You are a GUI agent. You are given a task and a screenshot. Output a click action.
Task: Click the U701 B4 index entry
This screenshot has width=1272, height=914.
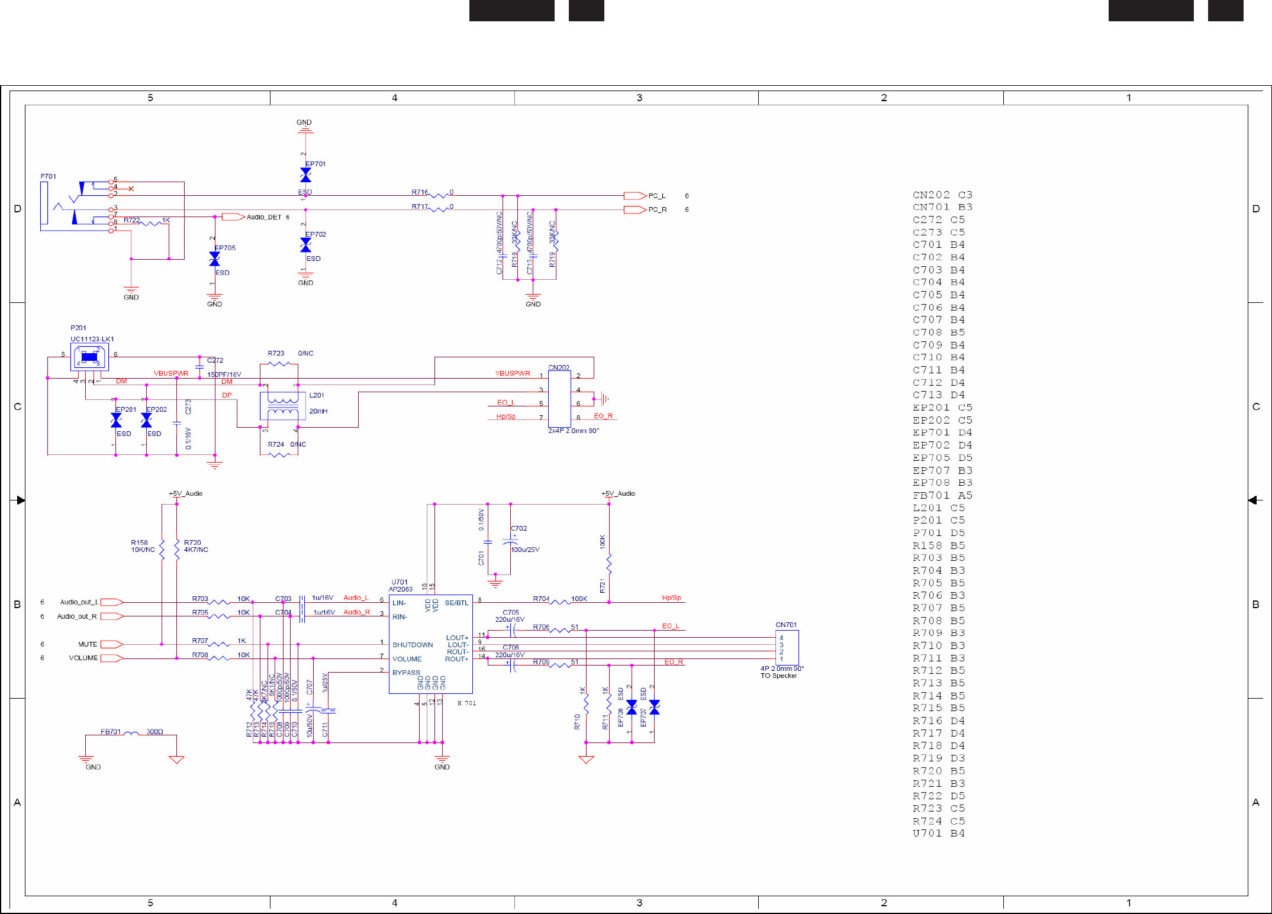[x=938, y=834]
